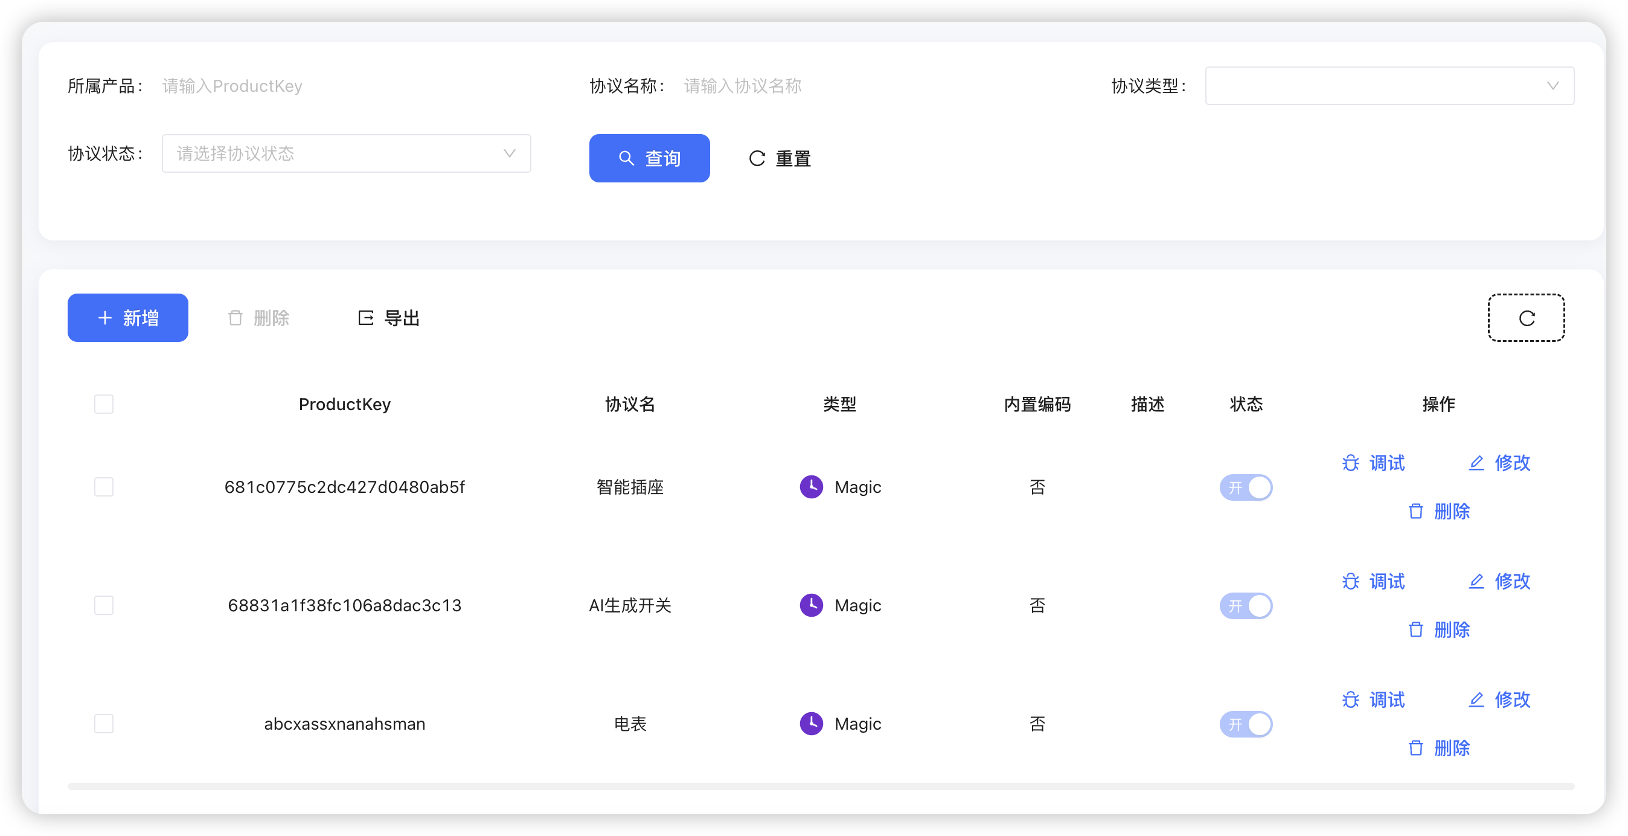Click the horizontal scrollbar below the table
The height and width of the screenshot is (836, 1628).
click(822, 786)
